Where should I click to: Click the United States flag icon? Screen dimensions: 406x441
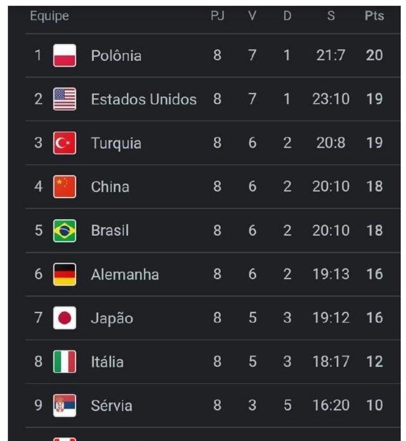click(64, 99)
